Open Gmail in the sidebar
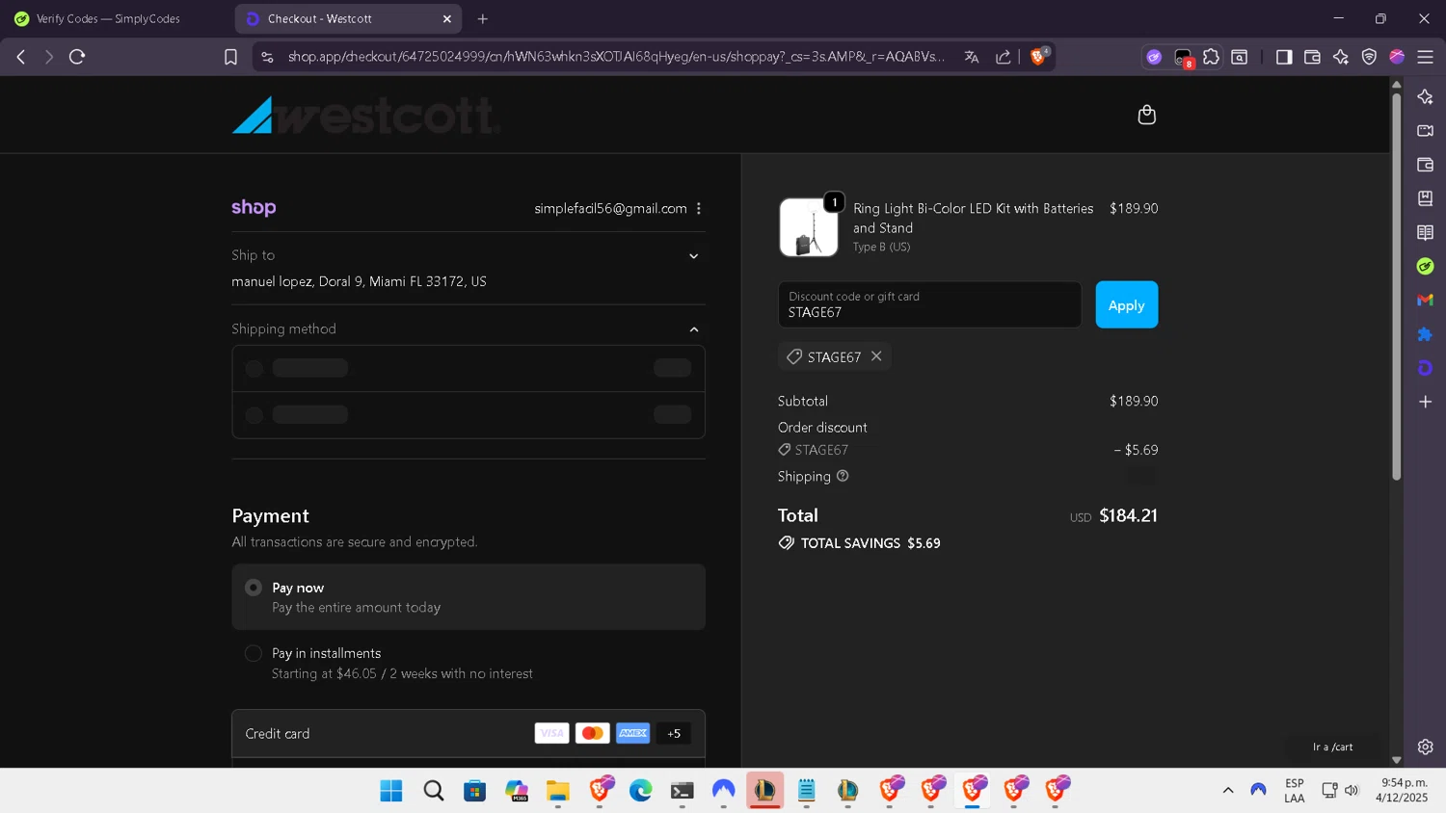This screenshot has width=1446, height=813. 1425,301
